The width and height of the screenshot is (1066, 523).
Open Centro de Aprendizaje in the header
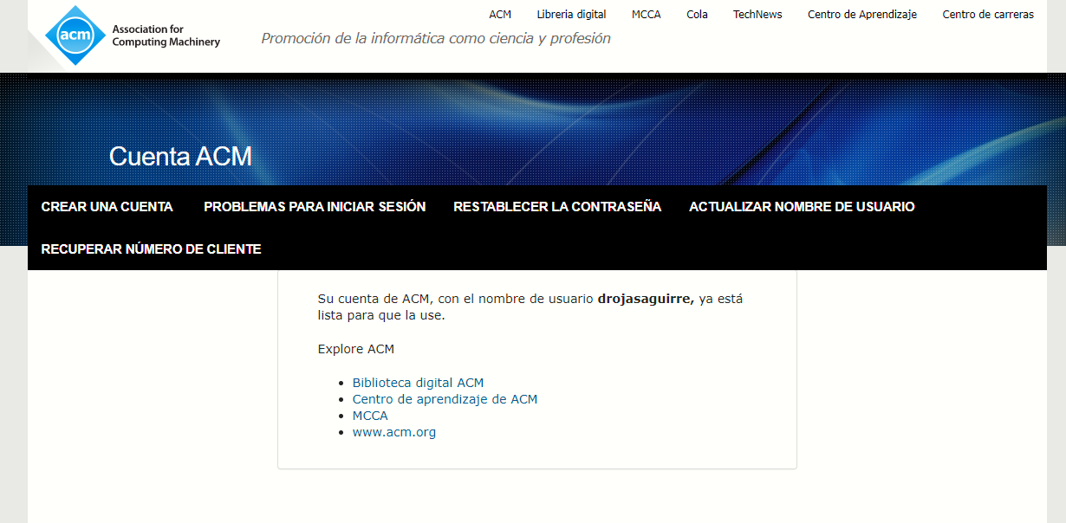pyautogui.click(x=862, y=15)
